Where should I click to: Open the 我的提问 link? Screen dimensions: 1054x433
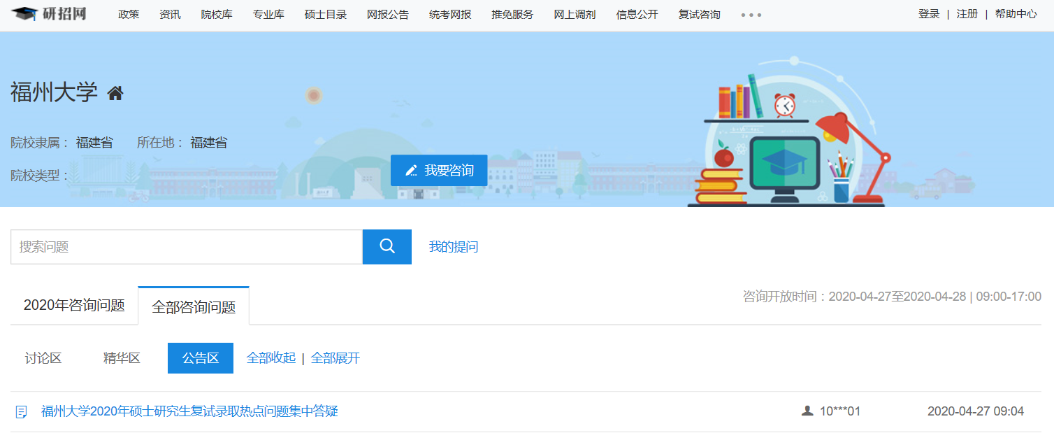[x=454, y=247]
